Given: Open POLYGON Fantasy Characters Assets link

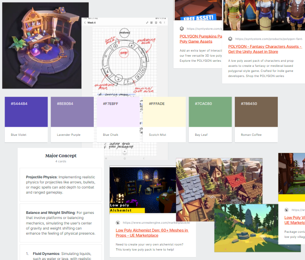Looking at the screenshot, I should (x=265, y=49).
